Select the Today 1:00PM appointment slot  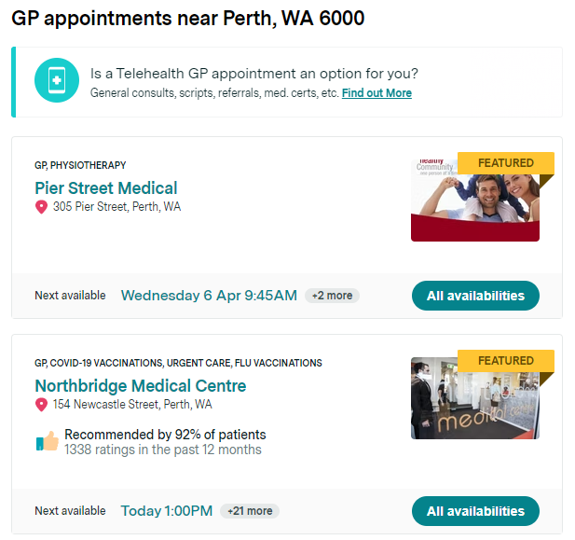[x=167, y=511]
